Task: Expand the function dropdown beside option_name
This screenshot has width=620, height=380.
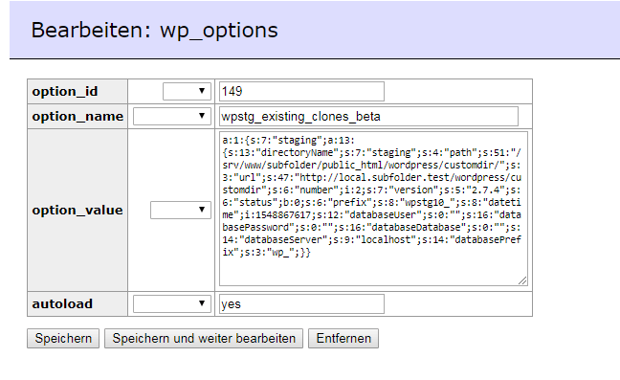Action: pos(172,116)
